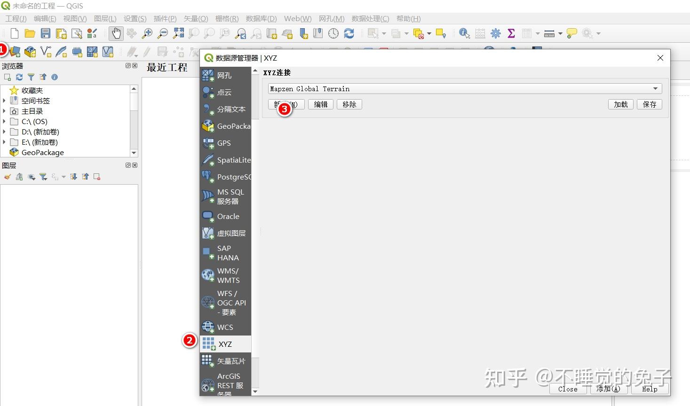Click the Zoom Out magnifier tool

[x=163, y=33]
